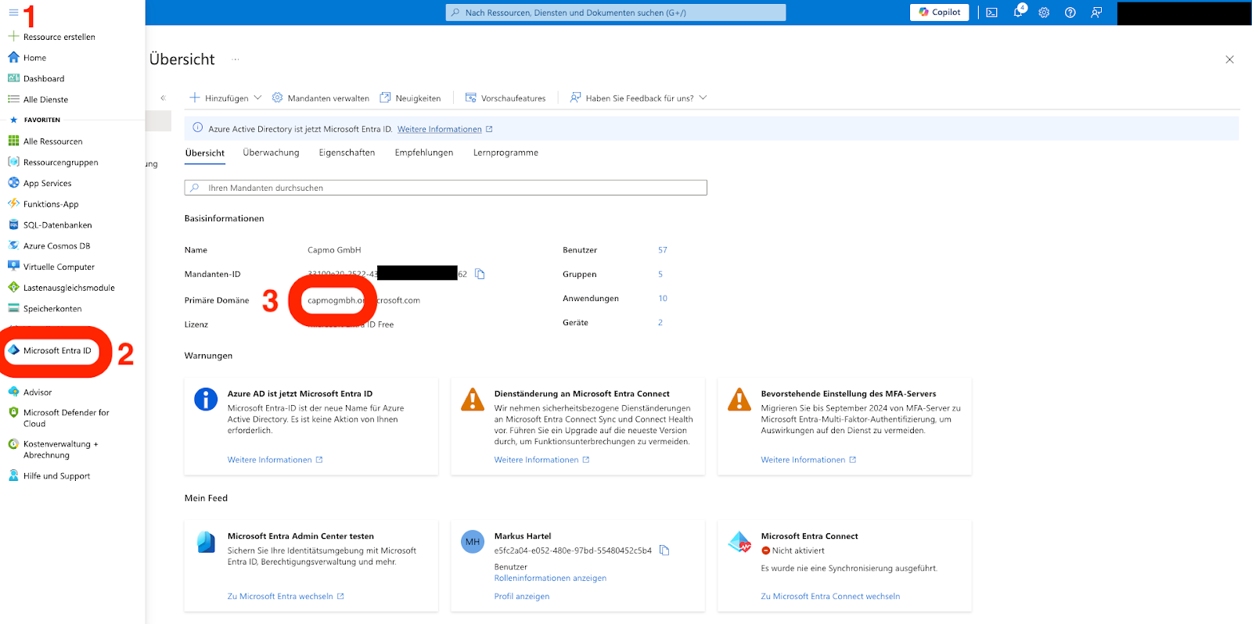This screenshot has width=1252, height=624.
Task: Switch to the Eigenschaften tab
Action: tap(347, 152)
